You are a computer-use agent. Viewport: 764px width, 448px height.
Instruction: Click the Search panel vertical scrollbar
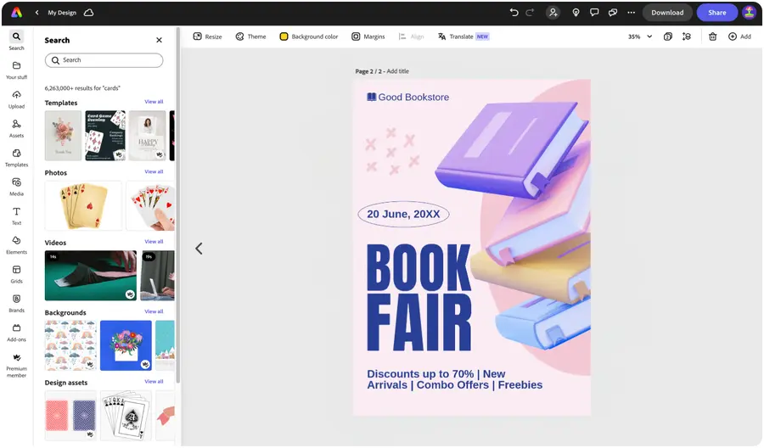pyautogui.click(x=178, y=204)
